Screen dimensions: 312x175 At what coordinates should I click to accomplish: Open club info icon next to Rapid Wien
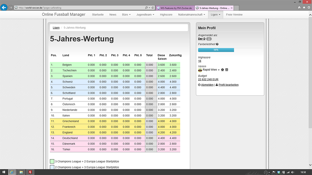coord(222,70)
